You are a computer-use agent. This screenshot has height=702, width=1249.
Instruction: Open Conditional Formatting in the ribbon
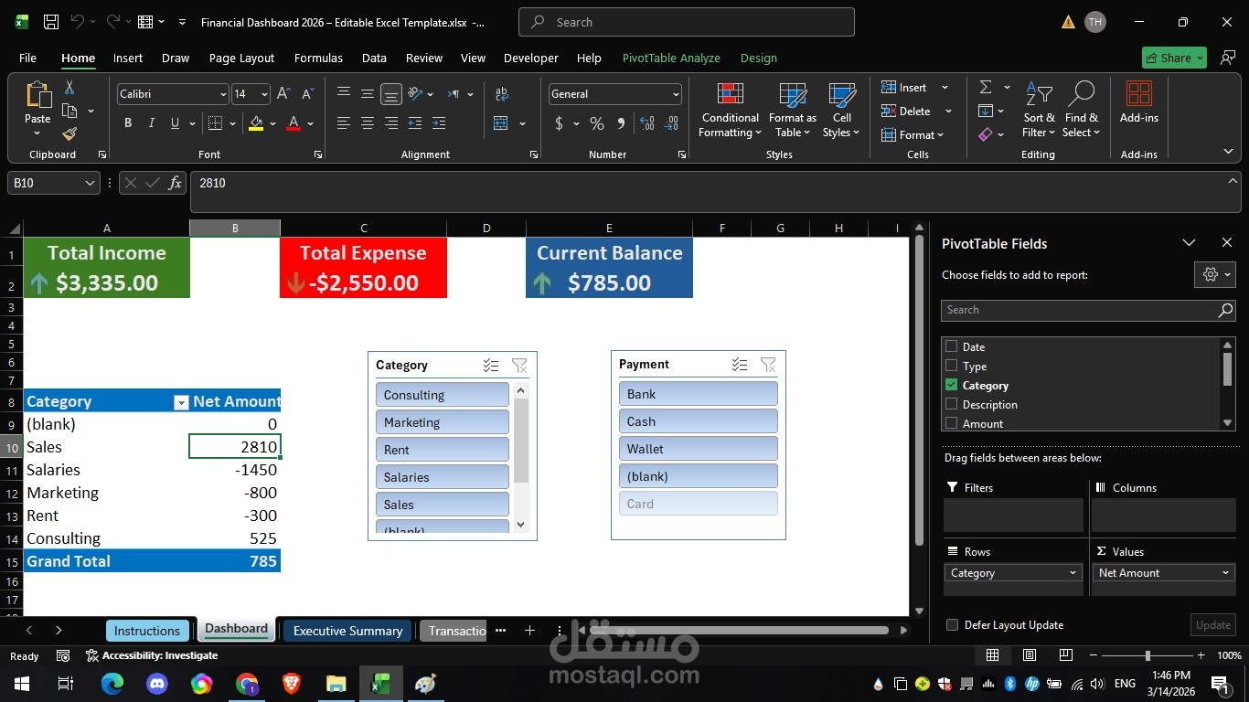[729, 112]
